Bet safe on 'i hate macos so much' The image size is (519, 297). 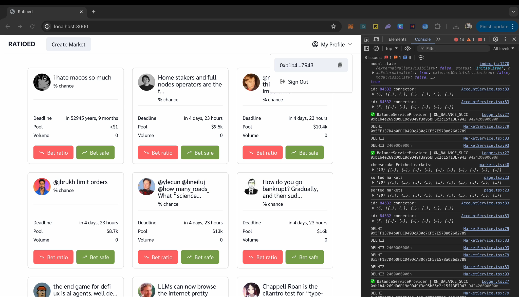(x=95, y=153)
